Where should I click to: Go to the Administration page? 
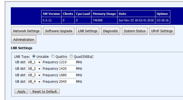coord(24,39)
